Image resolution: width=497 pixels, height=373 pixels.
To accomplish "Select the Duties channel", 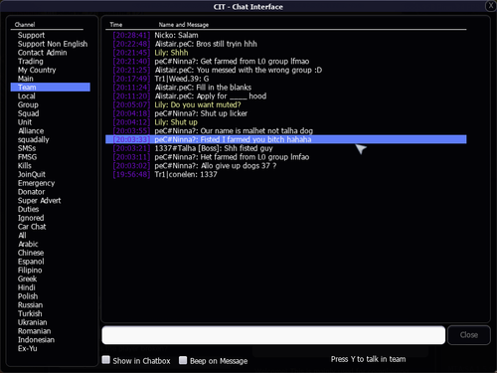I will [28, 209].
